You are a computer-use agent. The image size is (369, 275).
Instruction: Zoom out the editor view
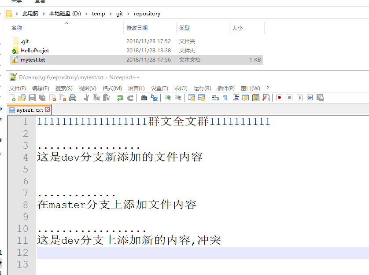(178, 98)
